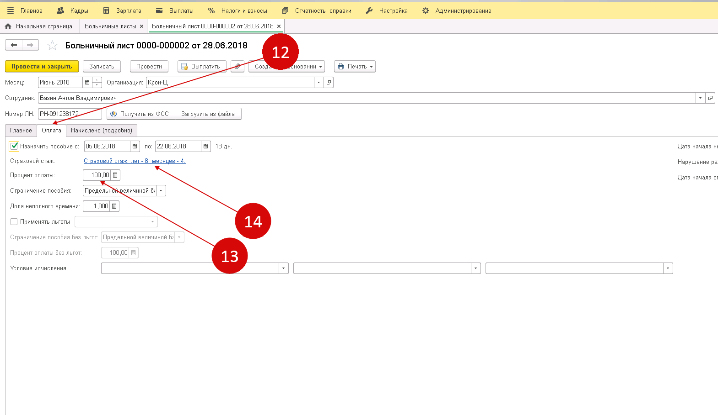Screen dimensions: 718x415
Task: Open the Главное section in top menu
Action: click(32, 11)
